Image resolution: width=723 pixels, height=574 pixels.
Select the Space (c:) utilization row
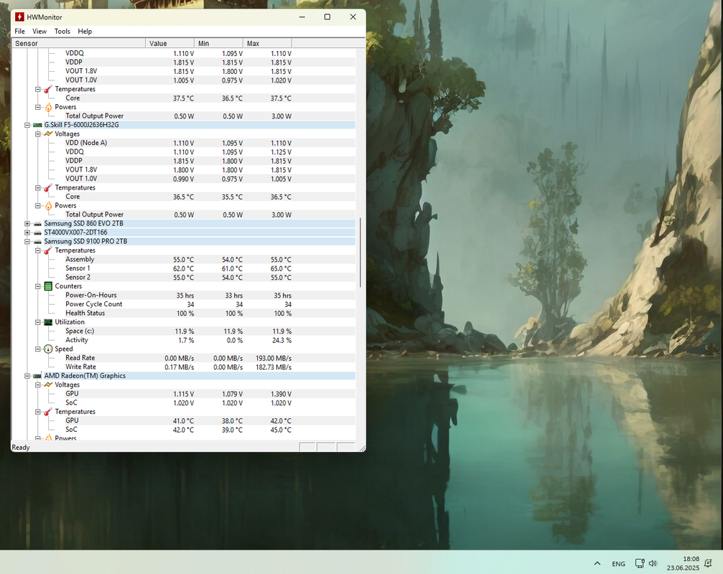184,331
